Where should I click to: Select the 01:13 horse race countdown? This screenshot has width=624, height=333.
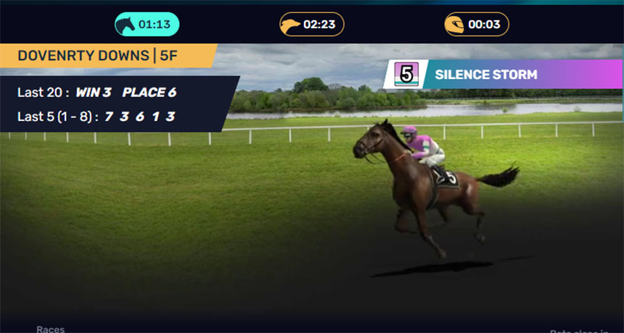[155, 25]
